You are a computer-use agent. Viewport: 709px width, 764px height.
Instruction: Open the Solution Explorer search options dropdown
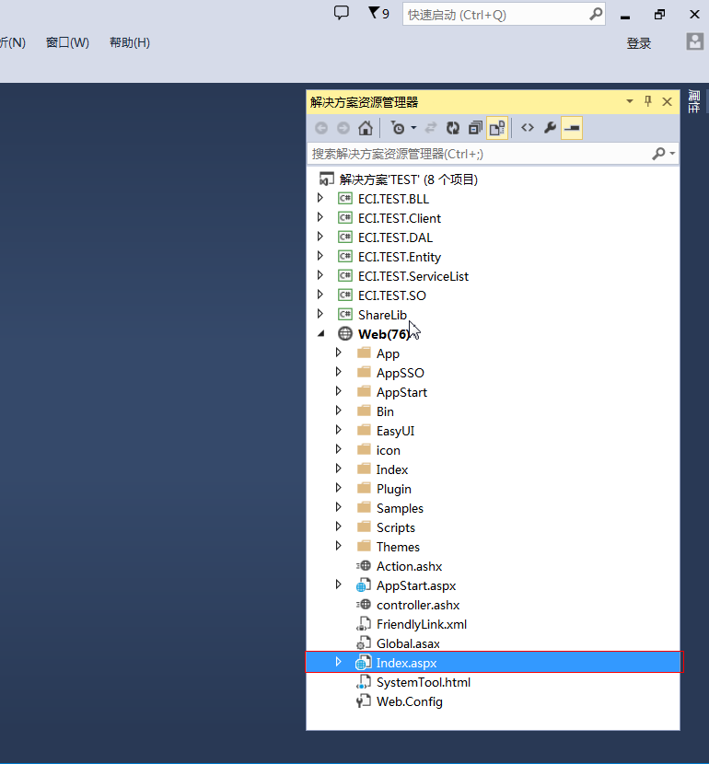(x=672, y=154)
